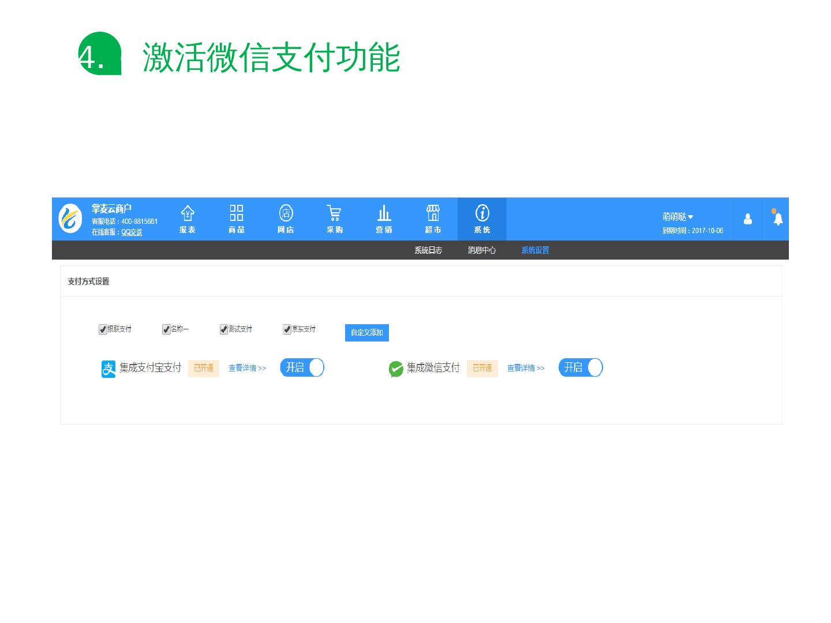Uncheck the 银联支付 checkbox
The width and height of the screenshot is (831, 623).
point(103,329)
